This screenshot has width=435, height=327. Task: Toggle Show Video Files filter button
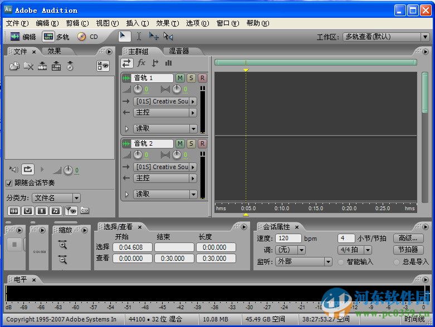click(42, 211)
